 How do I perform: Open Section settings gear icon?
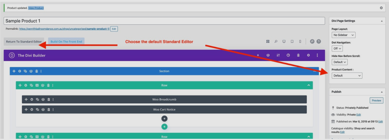tap(20, 71)
